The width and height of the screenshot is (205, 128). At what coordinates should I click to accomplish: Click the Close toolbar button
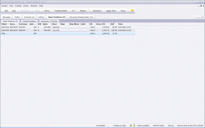click(37, 11)
